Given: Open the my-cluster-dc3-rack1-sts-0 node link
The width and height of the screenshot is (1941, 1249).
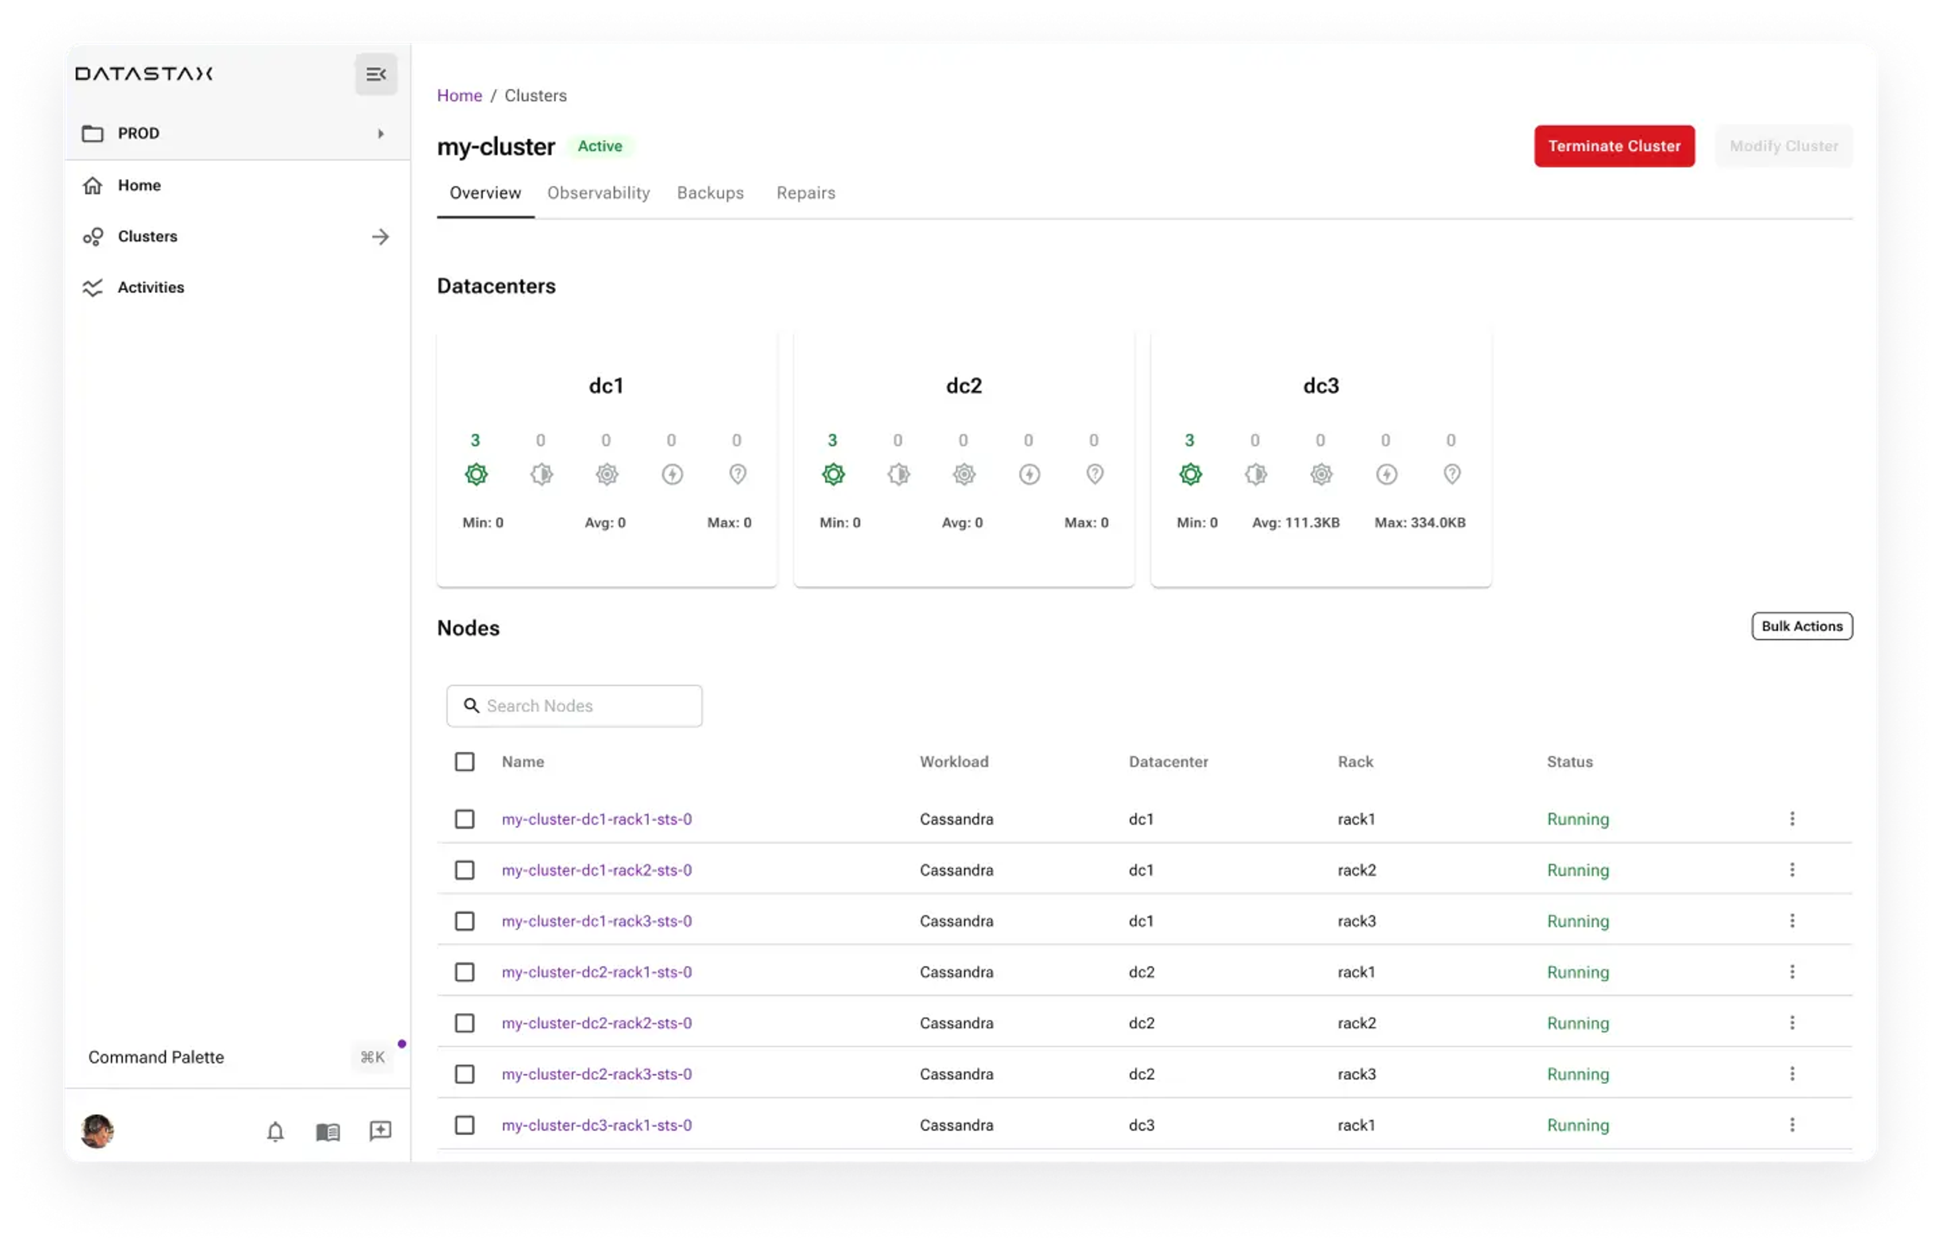Looking at the screenshot, I should pyautogui.click(x=596, y=1125).
